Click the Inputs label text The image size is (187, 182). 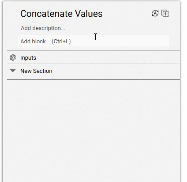point(28,58)
